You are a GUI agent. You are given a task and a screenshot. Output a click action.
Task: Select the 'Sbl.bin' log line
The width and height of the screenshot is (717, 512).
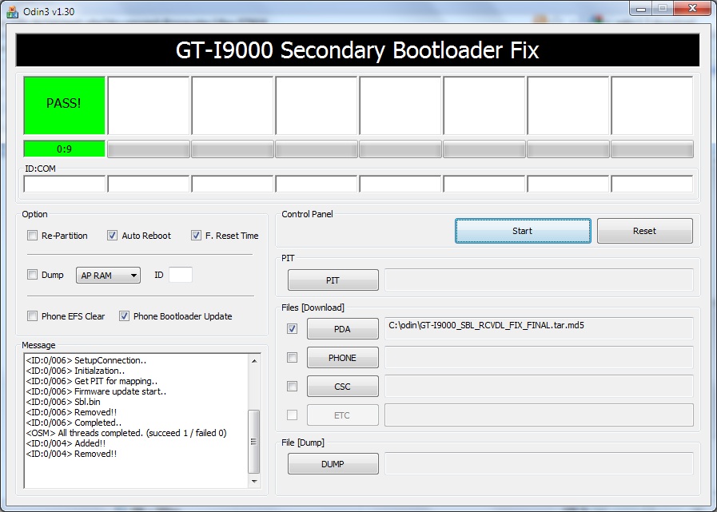63,402
